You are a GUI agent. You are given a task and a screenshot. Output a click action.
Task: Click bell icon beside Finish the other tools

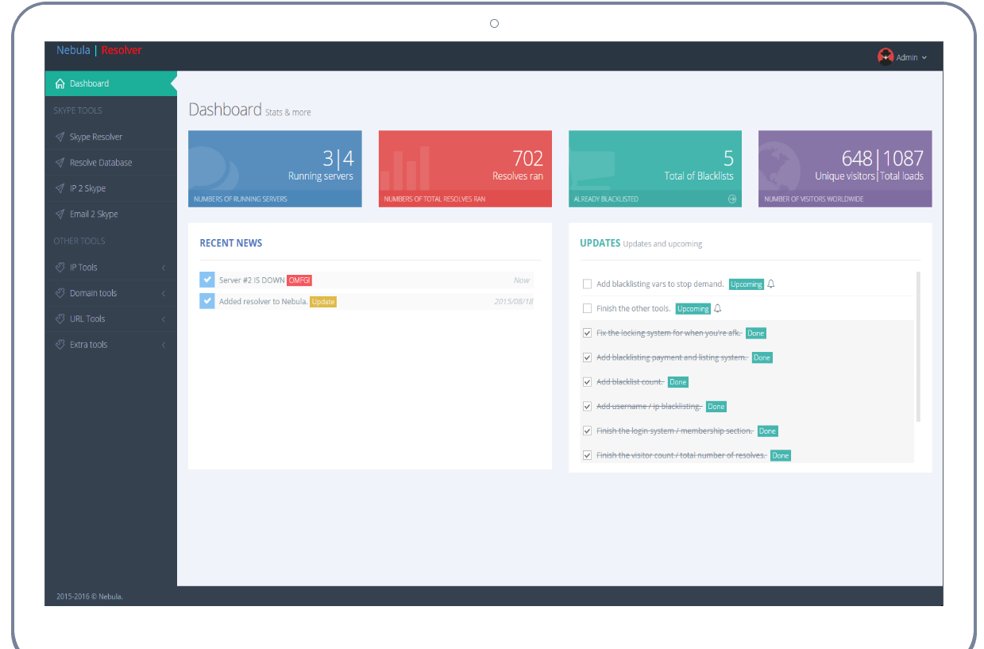coord(718,308)
